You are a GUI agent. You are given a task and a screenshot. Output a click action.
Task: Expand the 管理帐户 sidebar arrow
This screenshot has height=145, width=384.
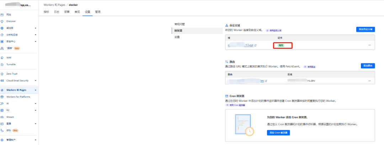(x=36, y=140)
